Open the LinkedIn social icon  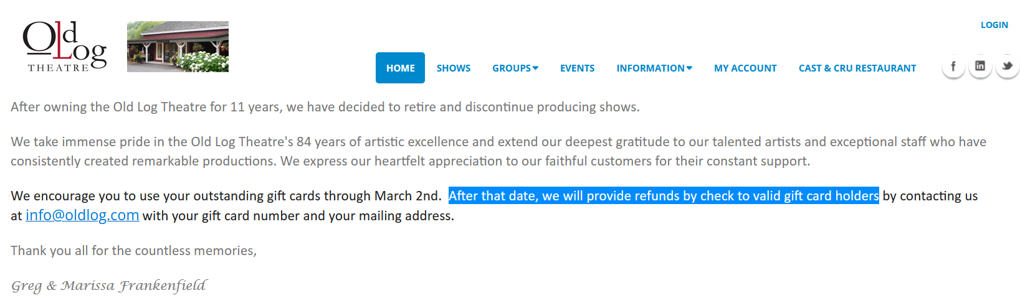tap(980, 67)
